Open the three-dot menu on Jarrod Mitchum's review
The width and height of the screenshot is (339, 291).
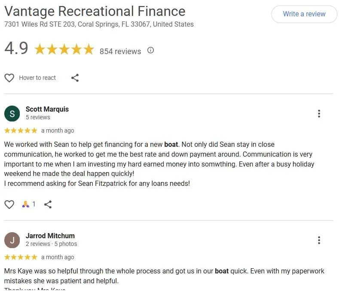click(x=319, y=240)
